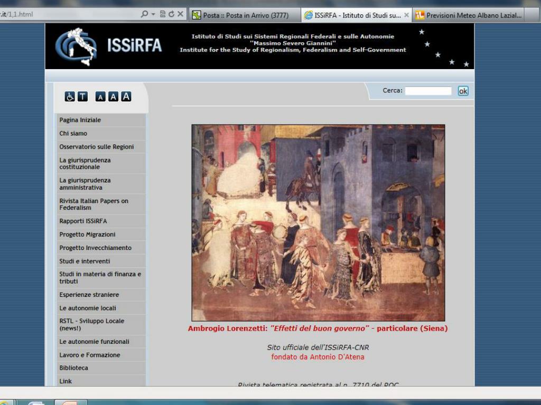541x405 pixels.
Task: Go to Progetto Invecchiamento
Action: [x=101, y=248]
